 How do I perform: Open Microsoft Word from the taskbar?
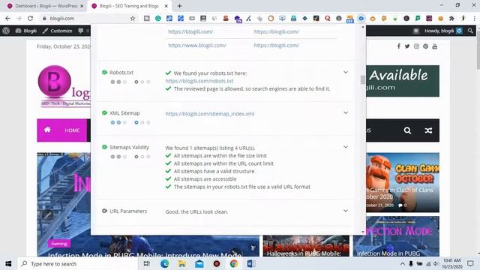tap(251, 263)
